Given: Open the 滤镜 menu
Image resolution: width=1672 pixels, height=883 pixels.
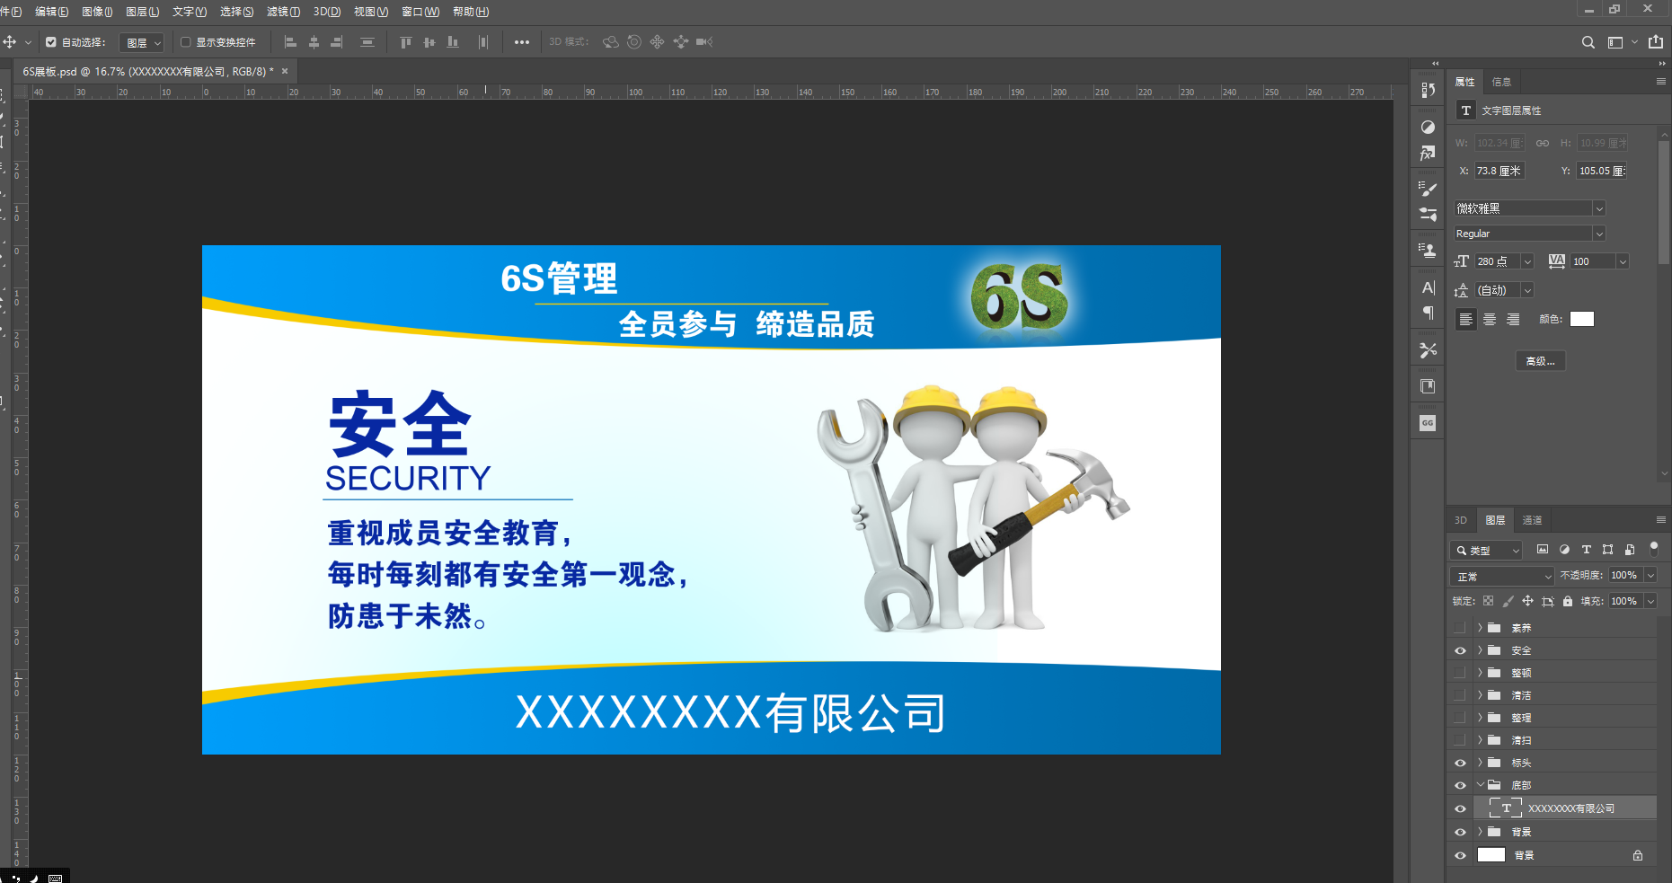Looking at the screenshot, I should [x=283, y=12].
